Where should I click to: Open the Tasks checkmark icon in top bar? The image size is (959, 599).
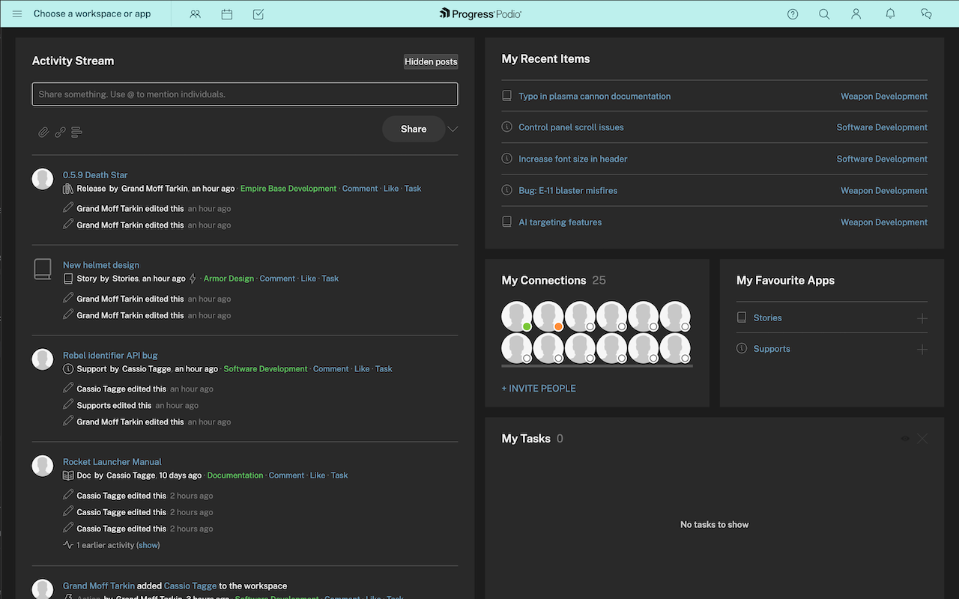pos(258,13)
